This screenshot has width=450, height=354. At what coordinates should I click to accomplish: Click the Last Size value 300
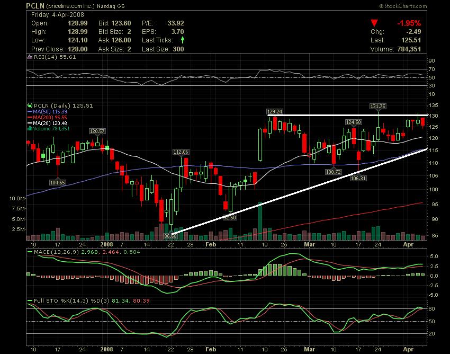tap(178, 49)
